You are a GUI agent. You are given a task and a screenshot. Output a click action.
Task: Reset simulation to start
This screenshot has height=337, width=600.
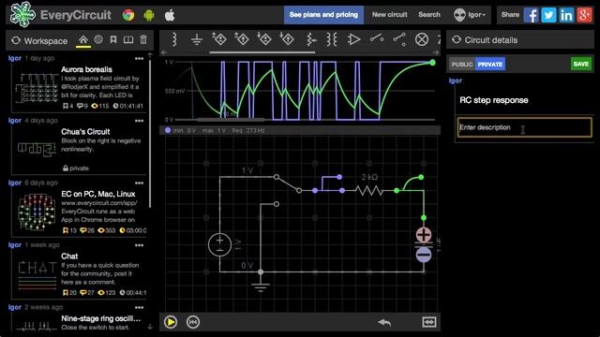(x=193, y=322)
